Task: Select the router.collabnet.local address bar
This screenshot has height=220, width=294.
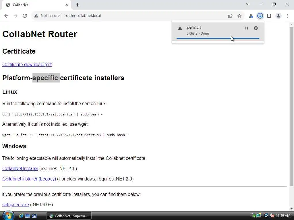Action: 83,16
